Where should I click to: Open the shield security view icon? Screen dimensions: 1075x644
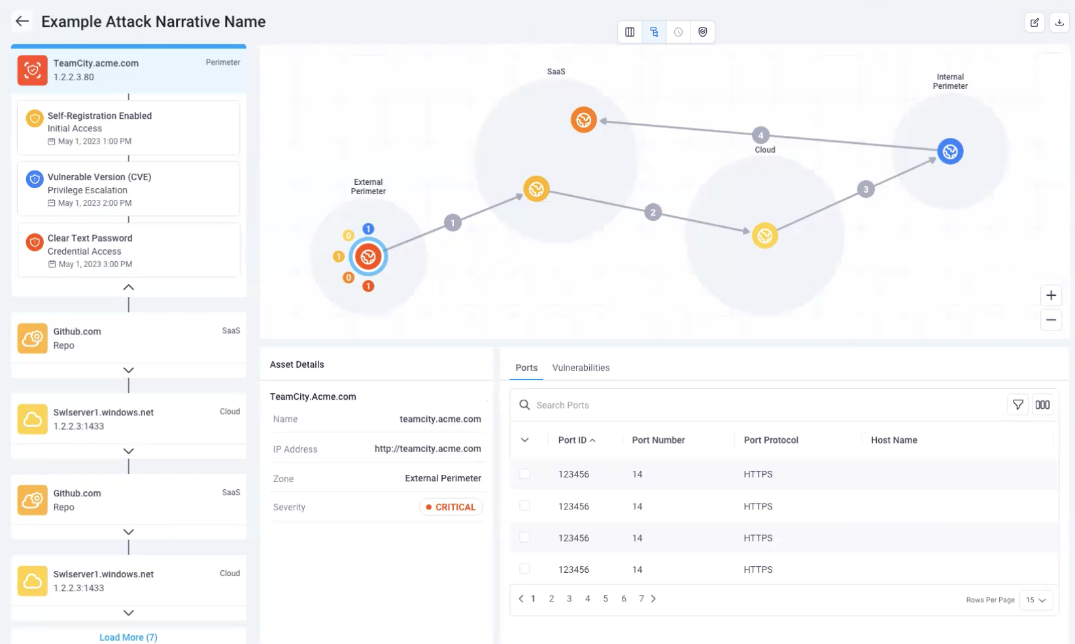[x=702, y=32]
